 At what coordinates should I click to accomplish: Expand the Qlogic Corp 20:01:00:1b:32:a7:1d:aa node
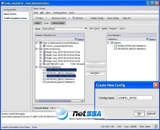[x=41, y=52]
